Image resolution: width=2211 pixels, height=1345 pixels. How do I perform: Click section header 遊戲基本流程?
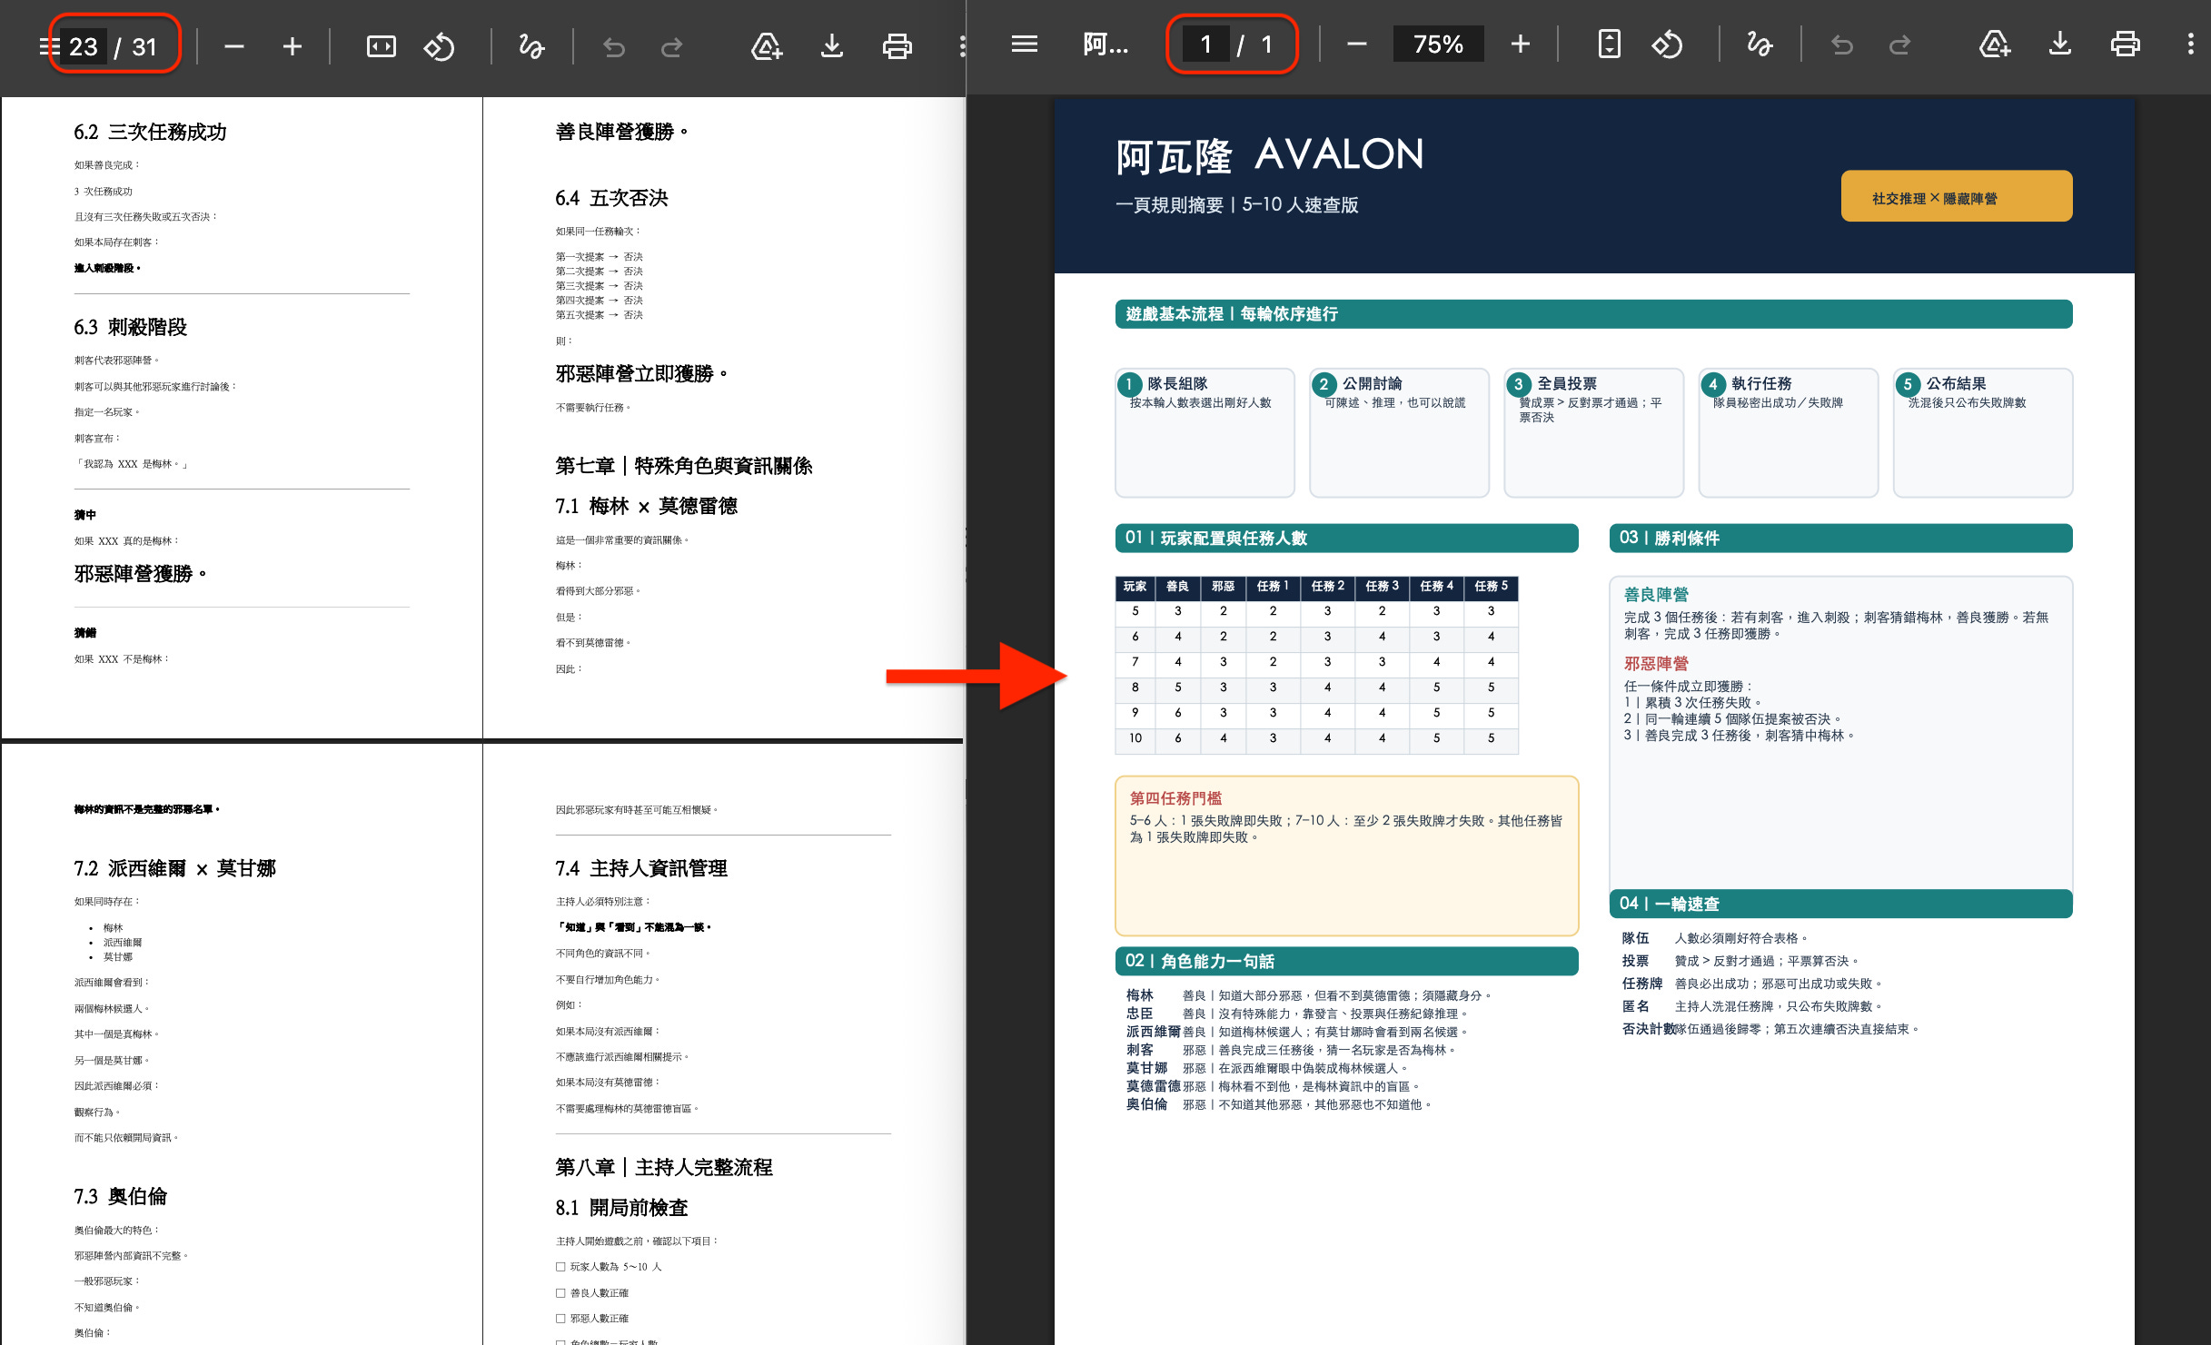click(1593, 313)
